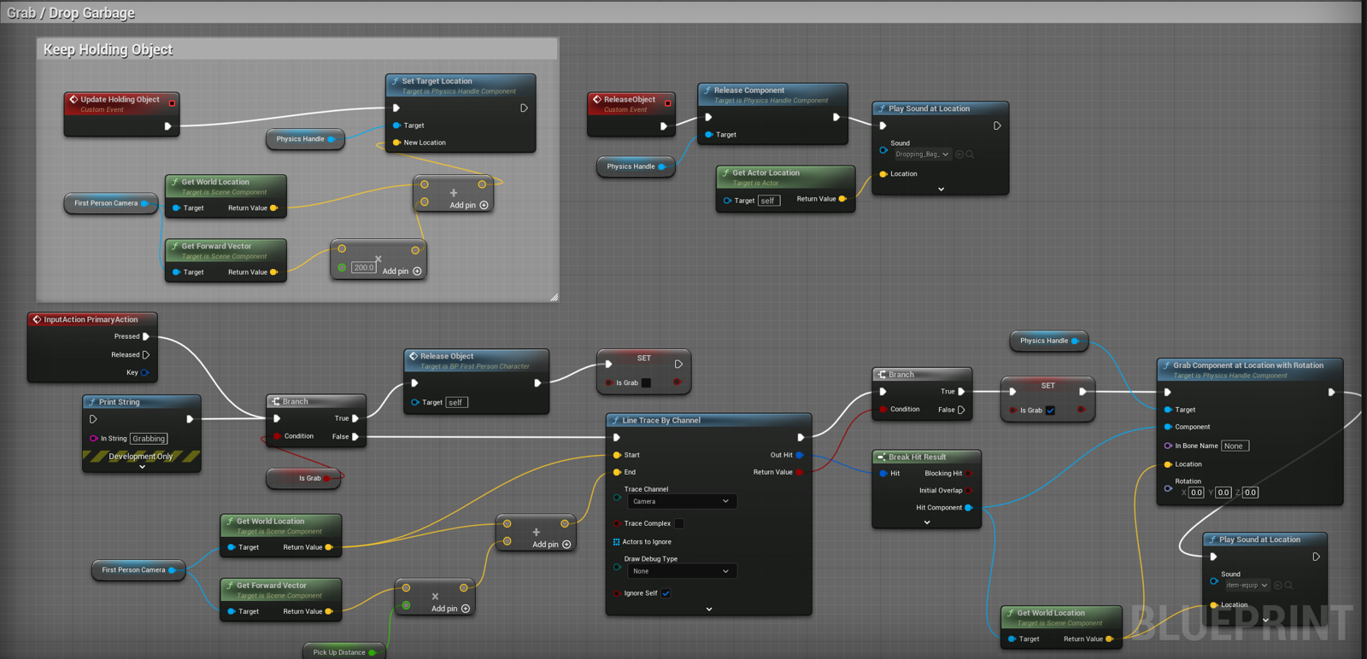This screenshot has width=1367, height=659.
Task: Select the Break Hit Result node title
Action: (917, 457)
